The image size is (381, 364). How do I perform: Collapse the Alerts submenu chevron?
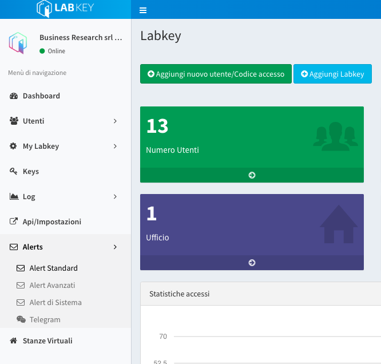pos(115,247)
